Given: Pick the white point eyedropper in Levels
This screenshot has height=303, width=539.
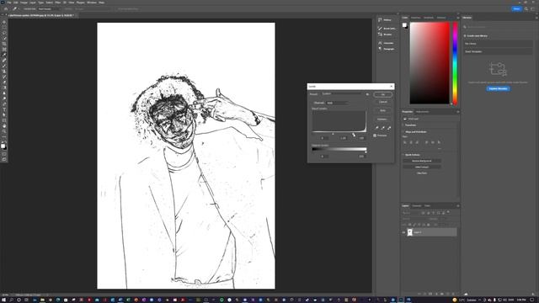Looking at the screenshot, I should (389, 128).
